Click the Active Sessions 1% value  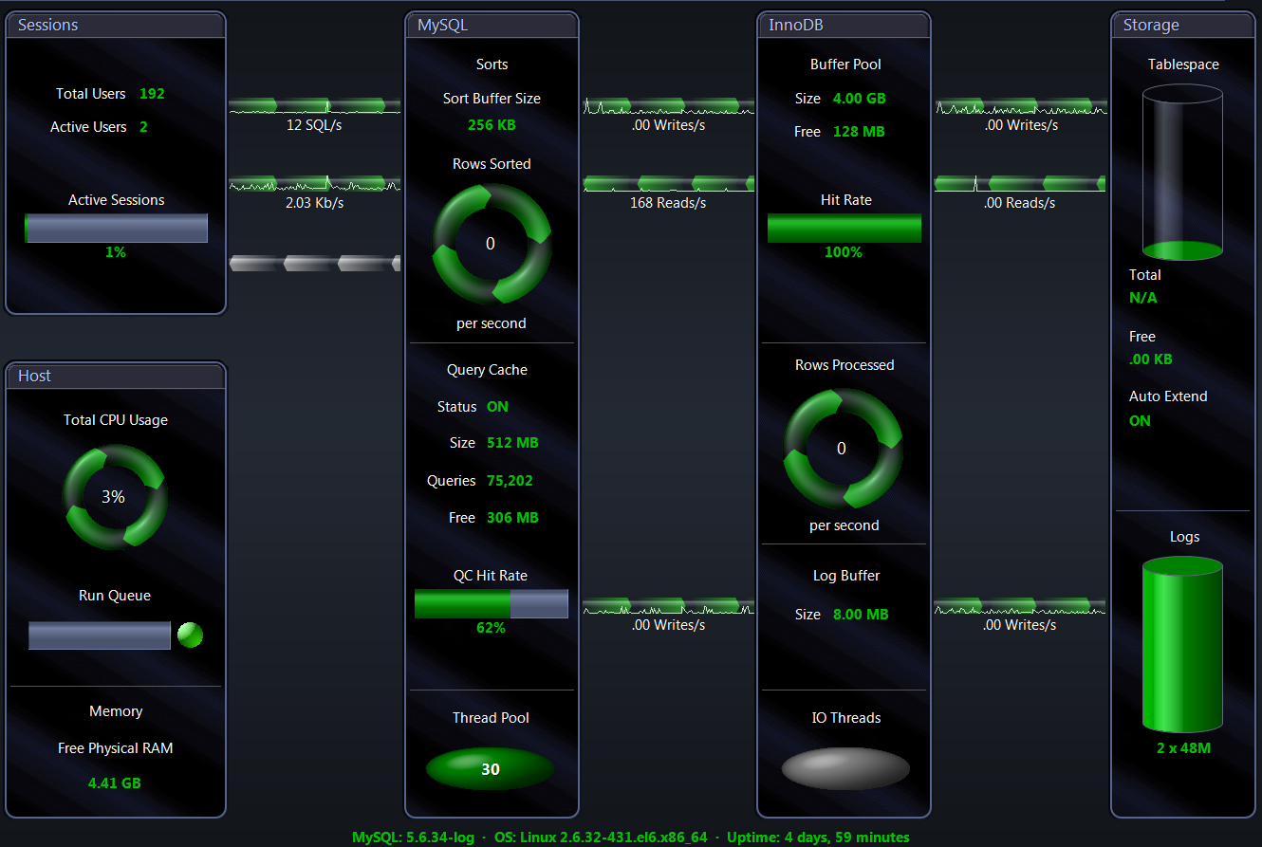click(116, 252)
